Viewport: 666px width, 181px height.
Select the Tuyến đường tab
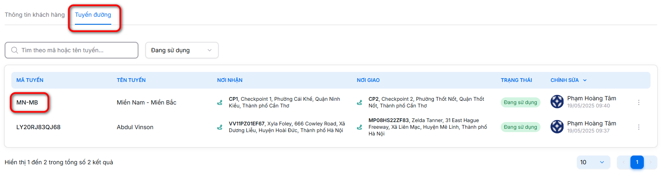pyautogui.click(x=93, y=15)
